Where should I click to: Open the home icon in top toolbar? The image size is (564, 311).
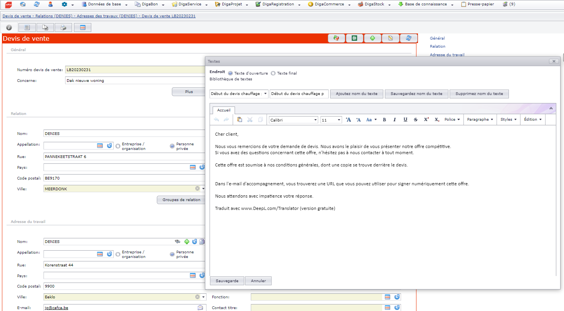pyautogui.click(x=23, y=4)
